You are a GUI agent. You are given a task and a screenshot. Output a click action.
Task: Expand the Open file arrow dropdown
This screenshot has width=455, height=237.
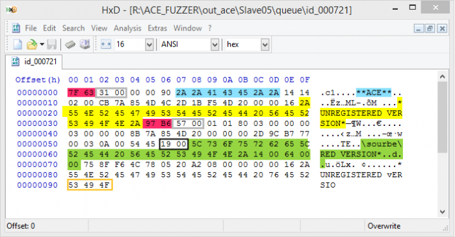click(42, 44)
